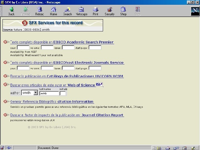This screenshot has height=150, width=200.
Task: Click the Back toolbar button
Action: 11,11
